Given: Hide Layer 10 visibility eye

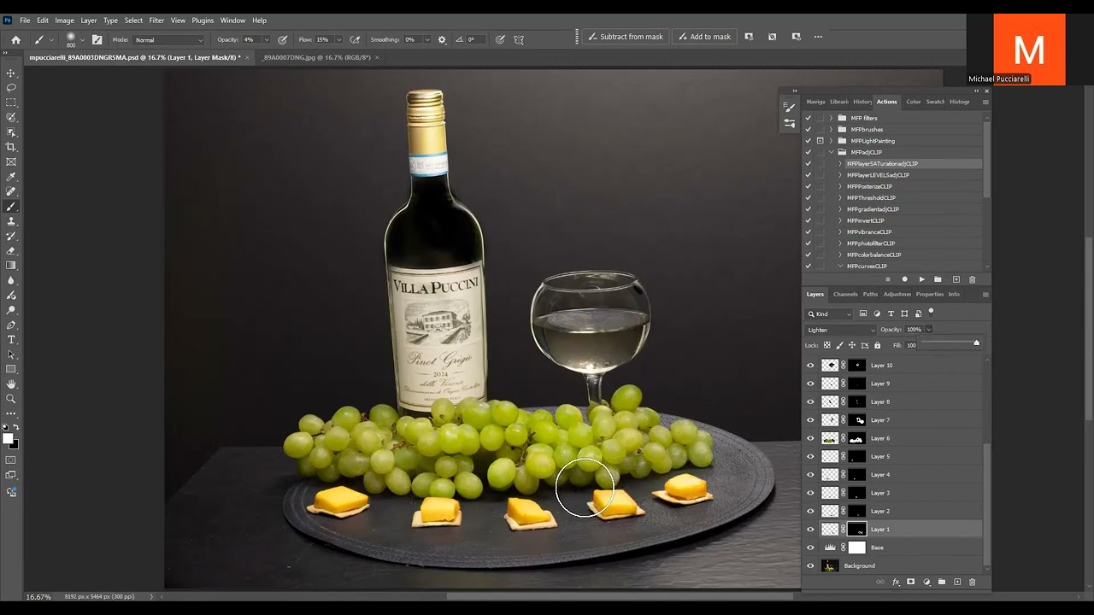Looking at the screenshot, I should click(810, 365).
